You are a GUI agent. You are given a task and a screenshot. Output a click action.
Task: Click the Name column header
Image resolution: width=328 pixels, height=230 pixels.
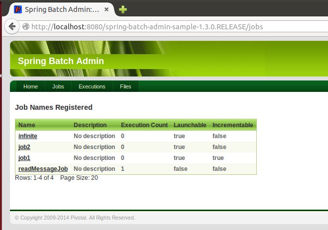[x=27, y=125]
